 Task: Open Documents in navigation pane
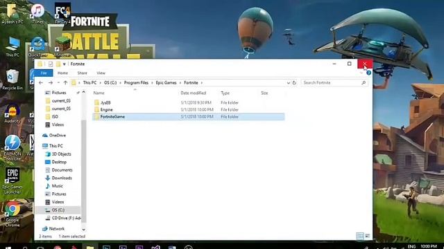(62, 170)
